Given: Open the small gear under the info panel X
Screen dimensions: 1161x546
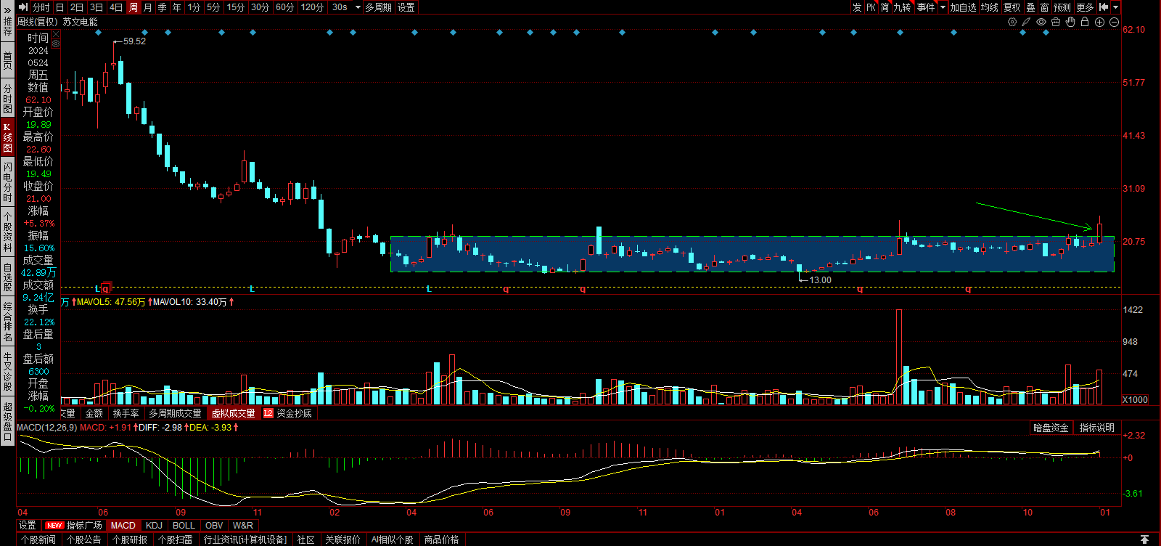Looking at the screenshot, I should 56,44.
